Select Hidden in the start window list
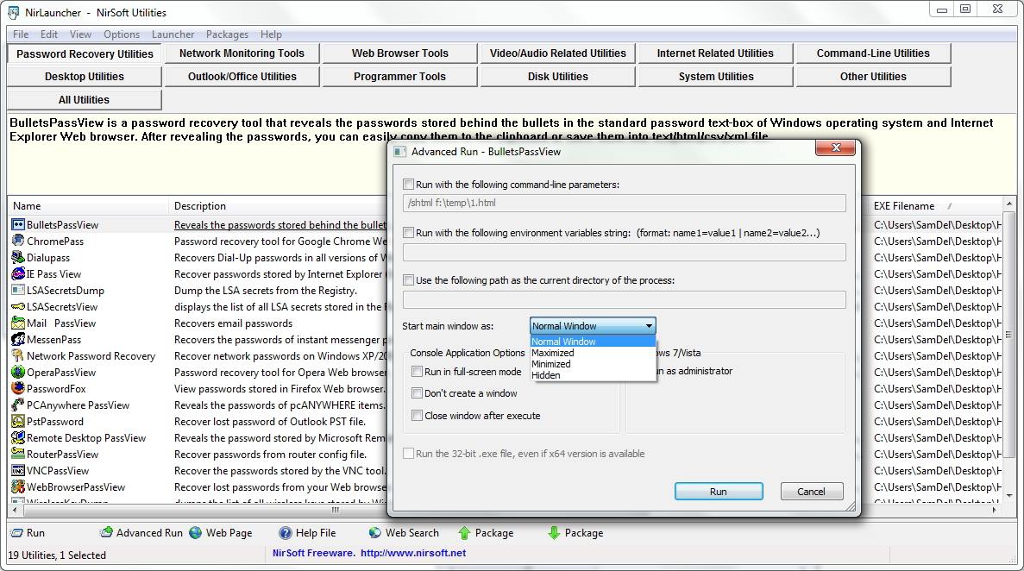 [546, 375]
